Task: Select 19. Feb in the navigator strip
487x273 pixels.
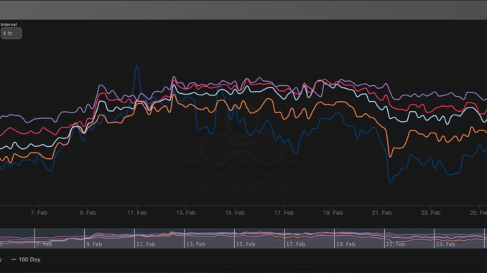Action: coord(345,244)
